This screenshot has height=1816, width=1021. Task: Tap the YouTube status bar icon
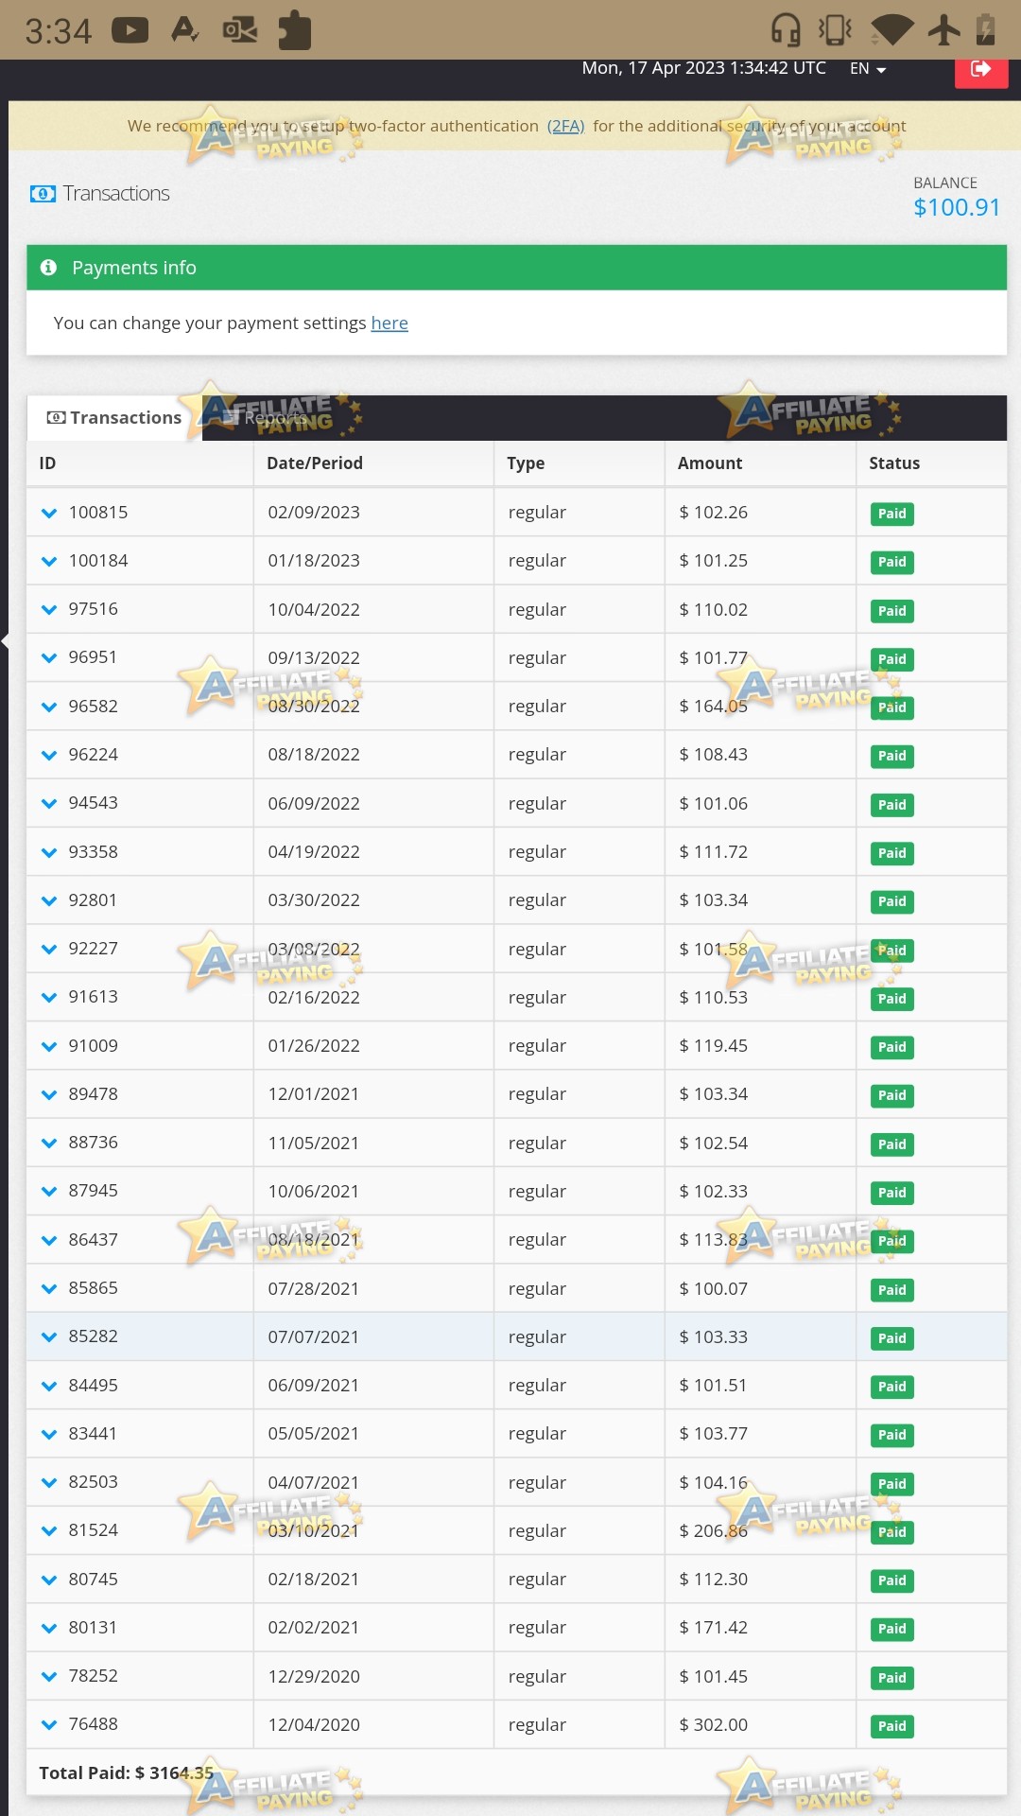(x=130, y=30)
